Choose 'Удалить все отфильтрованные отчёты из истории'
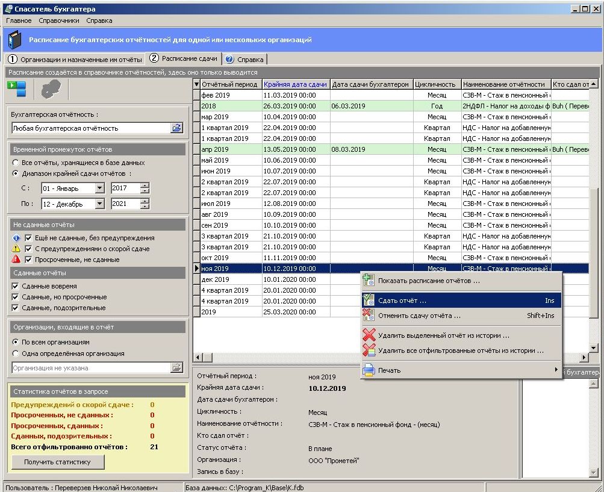604x492 pixels. pyautogui.click(x=460, y=350)
